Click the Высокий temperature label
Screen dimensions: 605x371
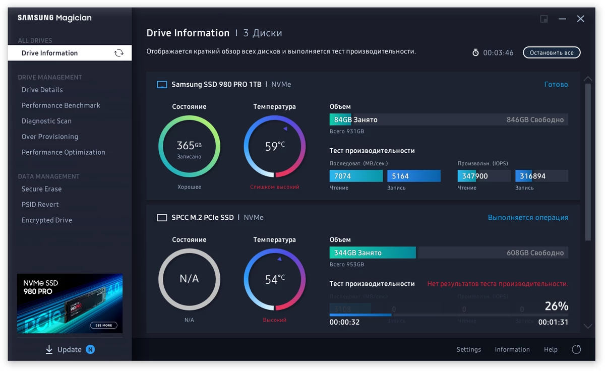pos(275,320)
